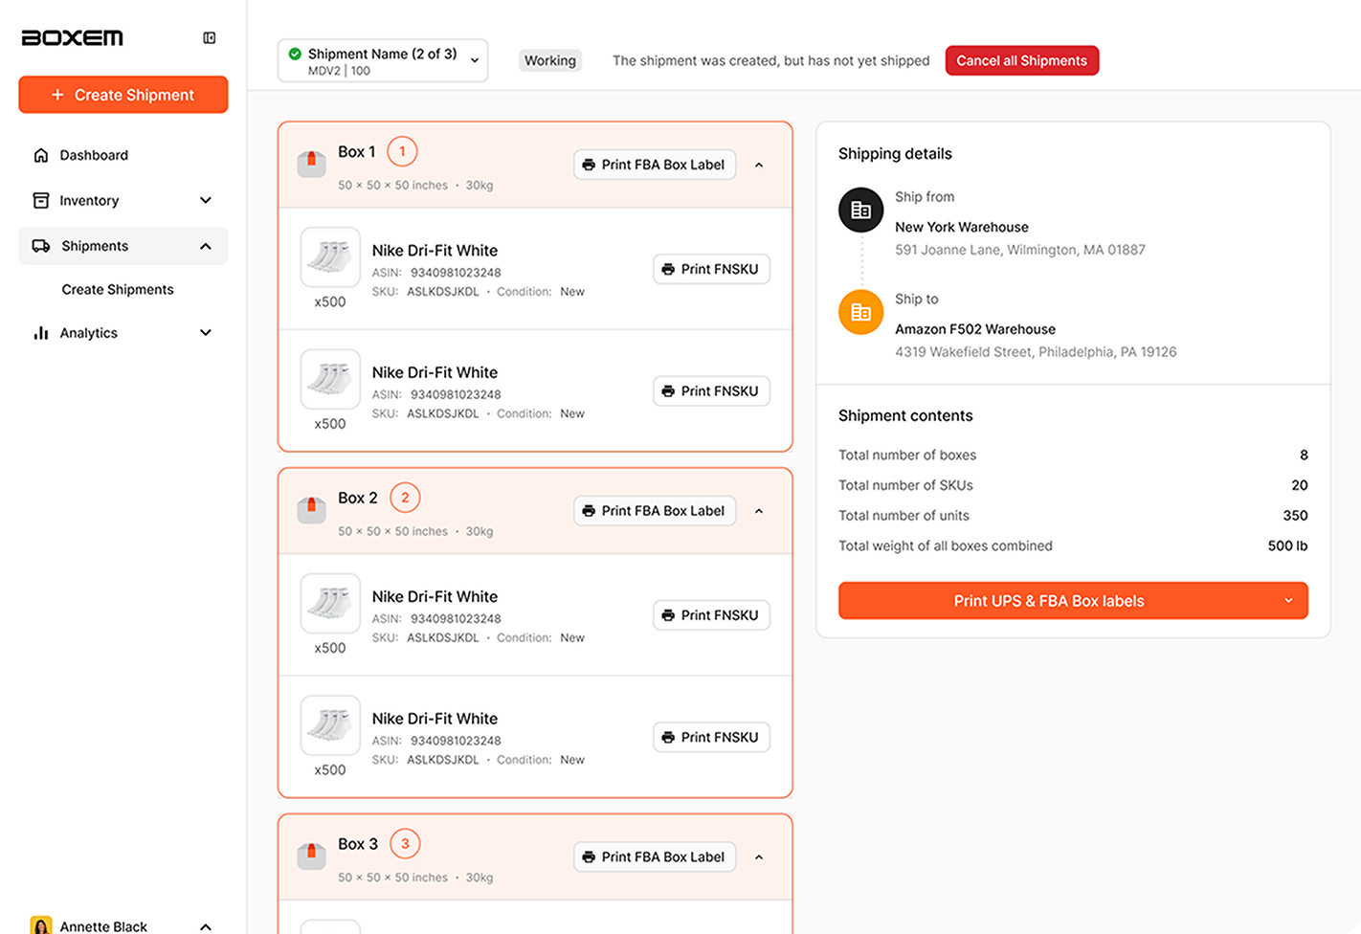Open second Nike Dri-Fit thumbnail in Box 1
The image size is (1361, 934).
click(330, 379)
